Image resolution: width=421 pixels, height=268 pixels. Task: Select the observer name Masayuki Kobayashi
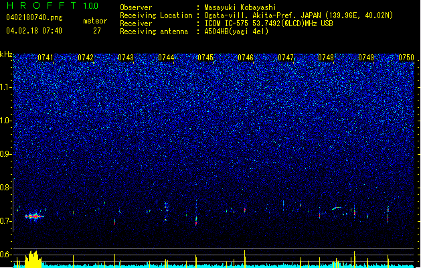pyautogui.click(x=240, y=7)
